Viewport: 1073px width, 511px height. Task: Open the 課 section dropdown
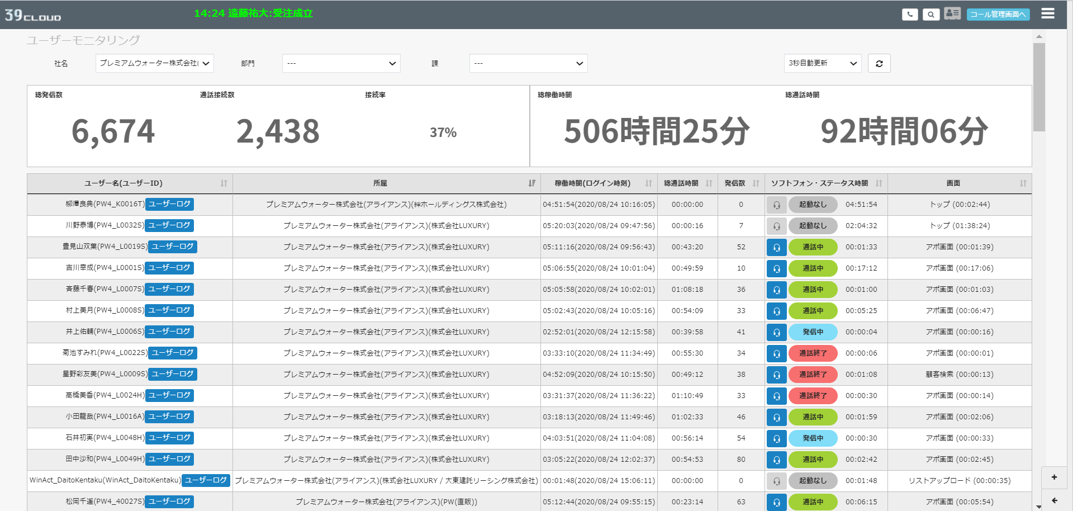(x=529, y=63)
